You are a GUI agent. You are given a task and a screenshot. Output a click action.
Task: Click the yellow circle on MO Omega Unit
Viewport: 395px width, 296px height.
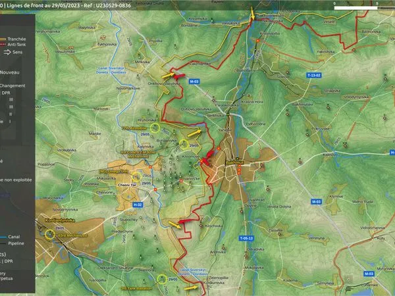(x=136, y=177)
